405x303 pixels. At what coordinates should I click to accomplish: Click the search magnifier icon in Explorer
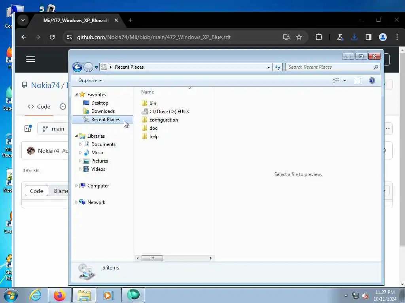click(x=376, y=67)
